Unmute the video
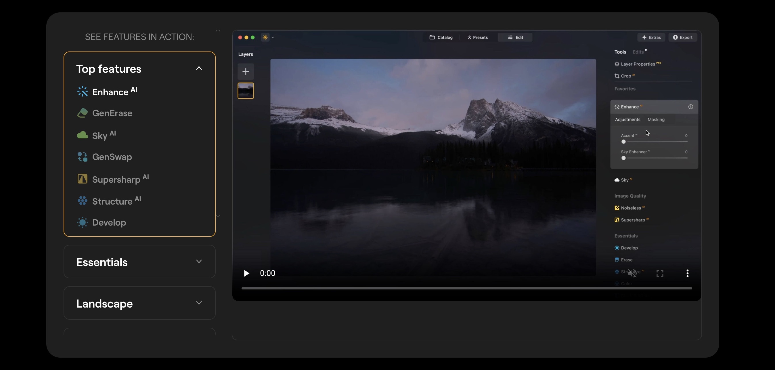Image resolution: width=775 pixels, height=370 pixels. click(x=632, y=273)
